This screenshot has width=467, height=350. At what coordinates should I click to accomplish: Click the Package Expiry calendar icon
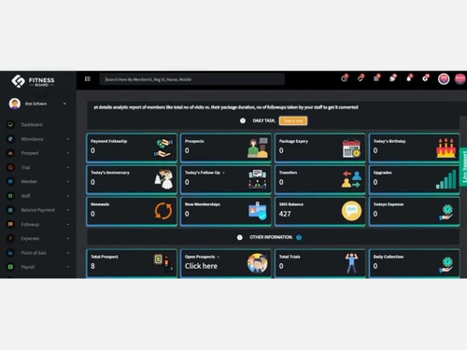click(x=351, y=147)
